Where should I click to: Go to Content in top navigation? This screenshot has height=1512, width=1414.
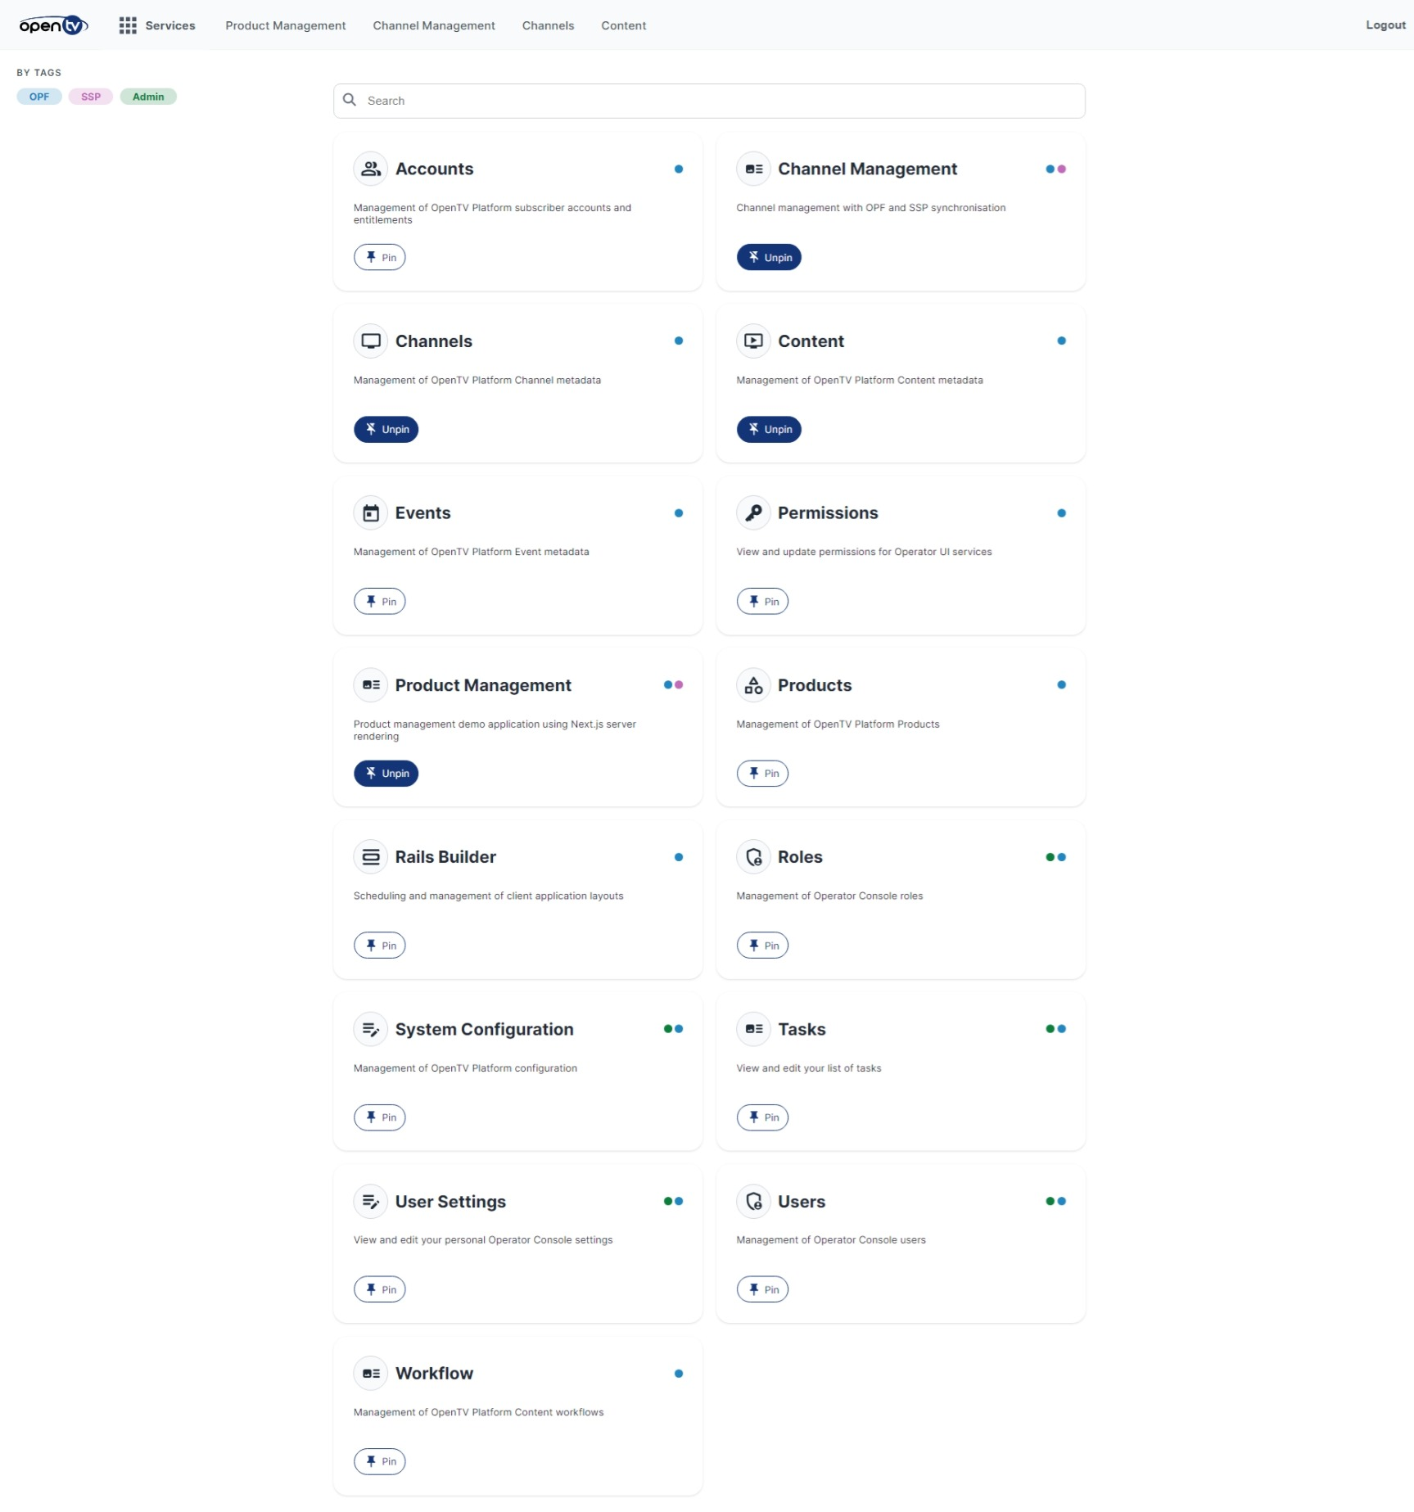[624, 25]
